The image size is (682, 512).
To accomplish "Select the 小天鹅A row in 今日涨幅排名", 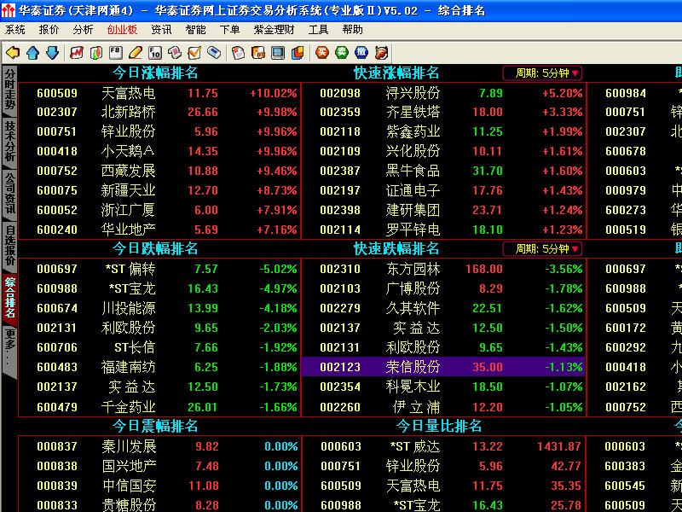I will (160, 151).
